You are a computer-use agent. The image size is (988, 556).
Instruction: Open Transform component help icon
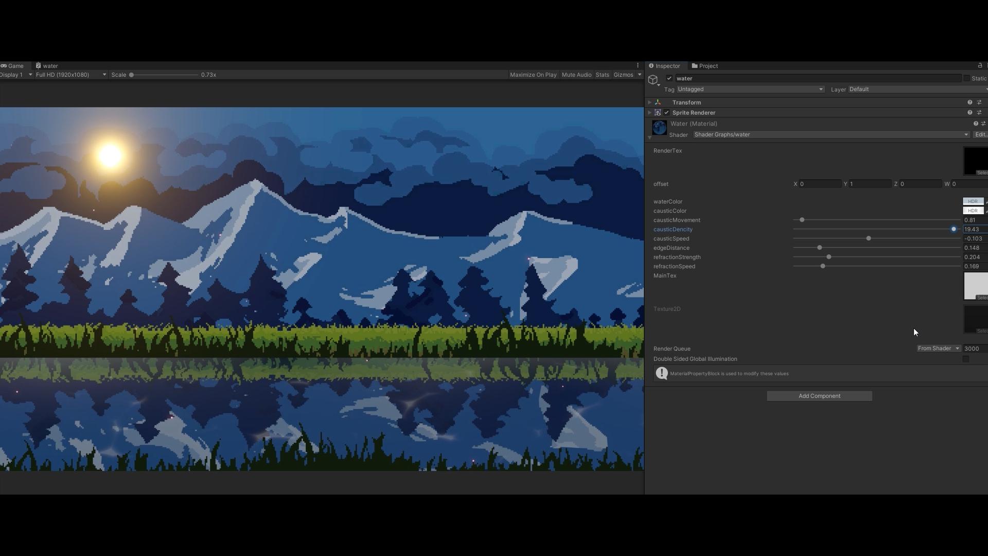tap(969, 102)
